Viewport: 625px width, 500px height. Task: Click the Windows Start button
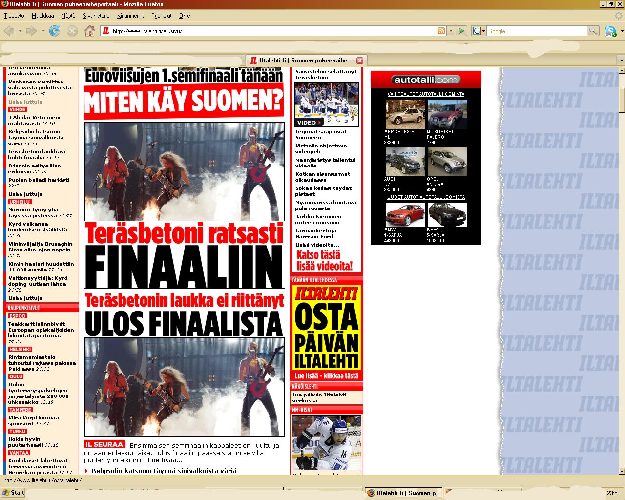[13, 493]
